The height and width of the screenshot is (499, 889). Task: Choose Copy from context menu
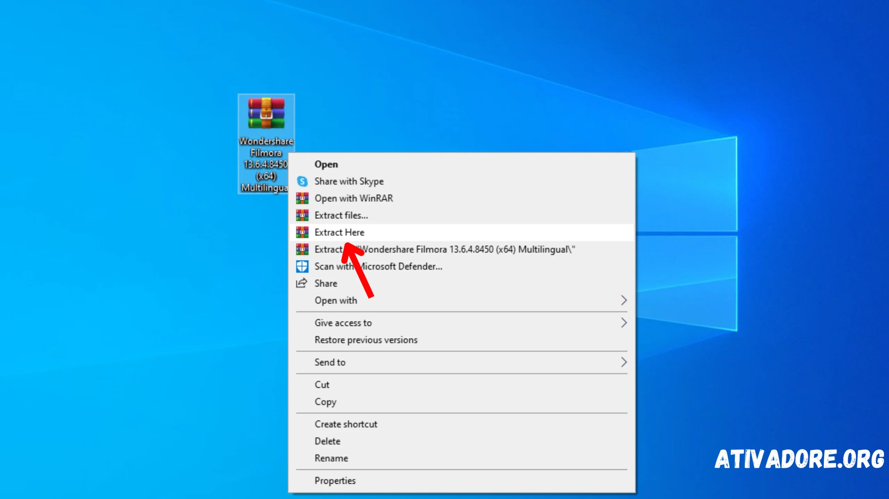462,402
